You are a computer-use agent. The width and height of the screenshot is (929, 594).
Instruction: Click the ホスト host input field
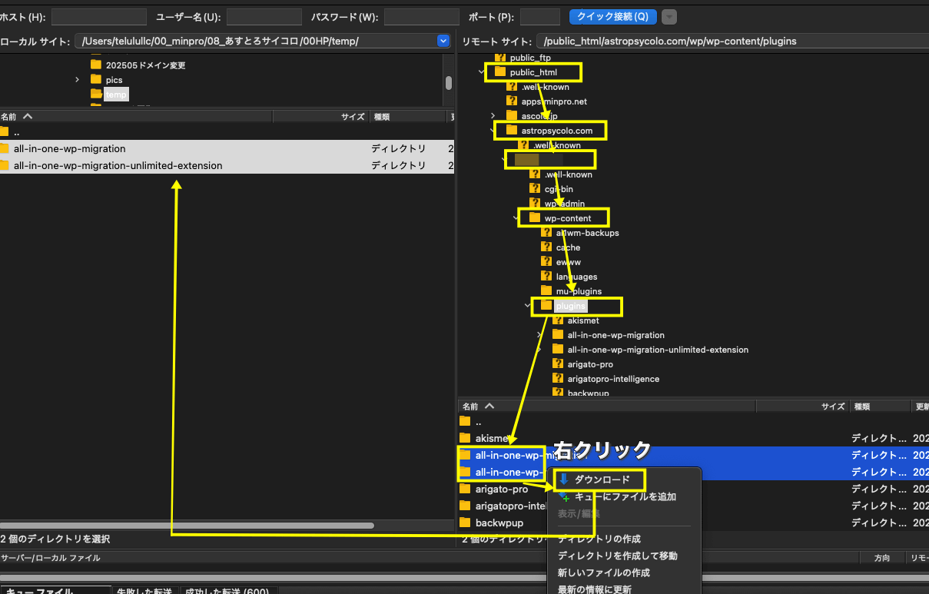98,17
